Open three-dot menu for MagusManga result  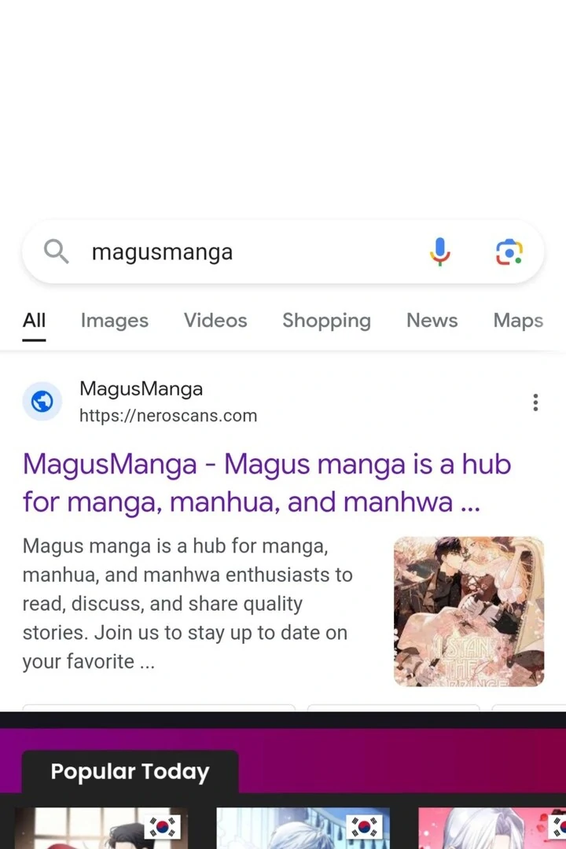click(535, 402)
